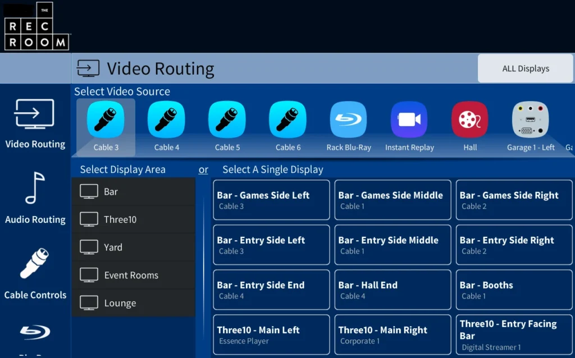The image size is (575, 358).
Task: Click the ALL Displays button
Action: (x=524, y=68)
